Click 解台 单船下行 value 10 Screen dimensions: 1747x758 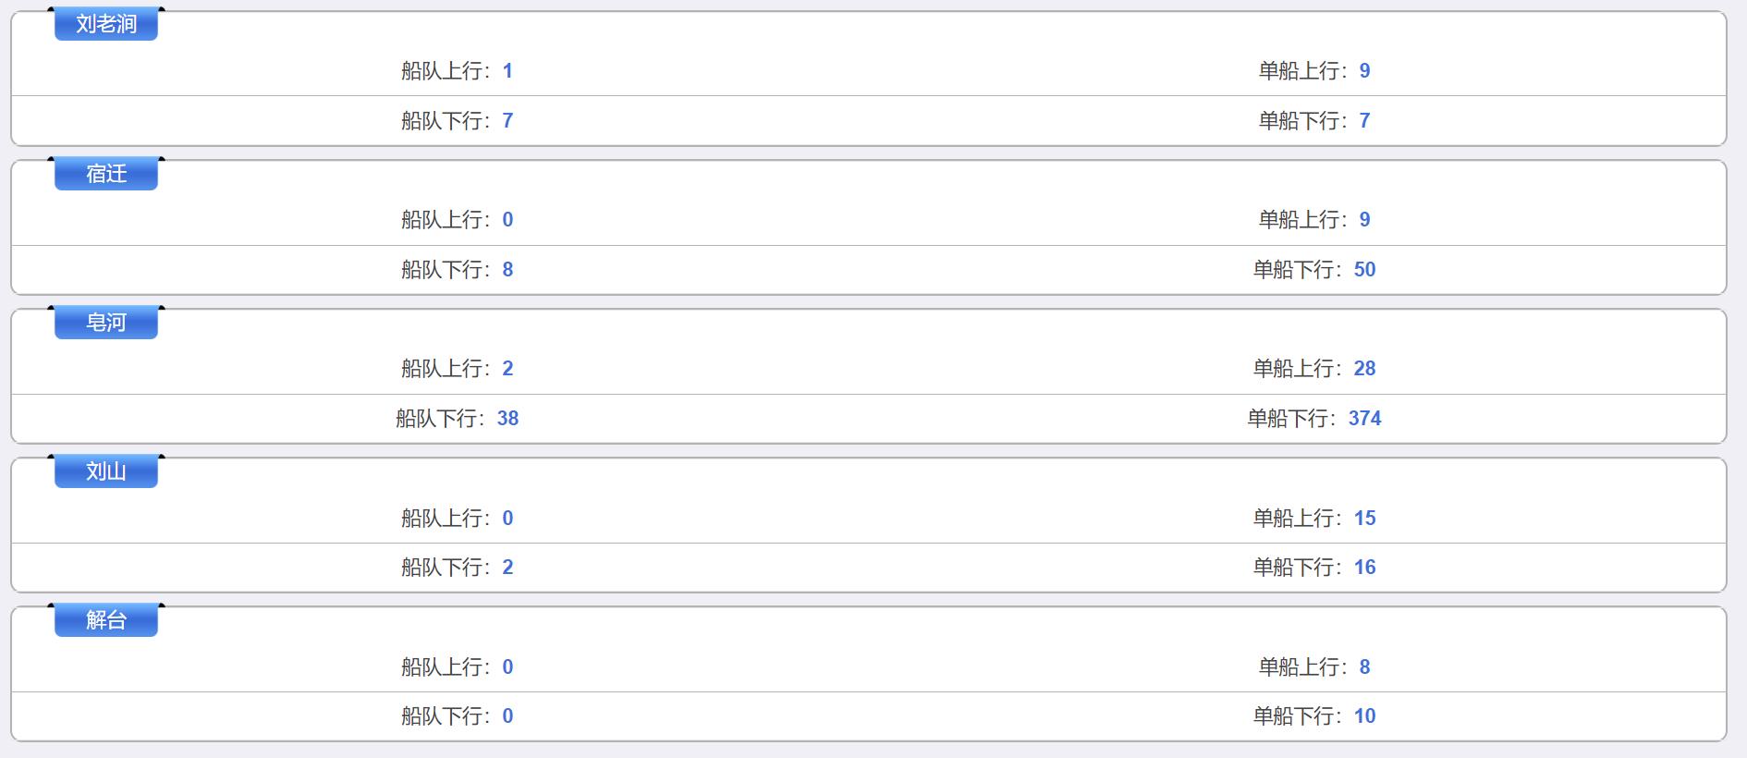1364,716
